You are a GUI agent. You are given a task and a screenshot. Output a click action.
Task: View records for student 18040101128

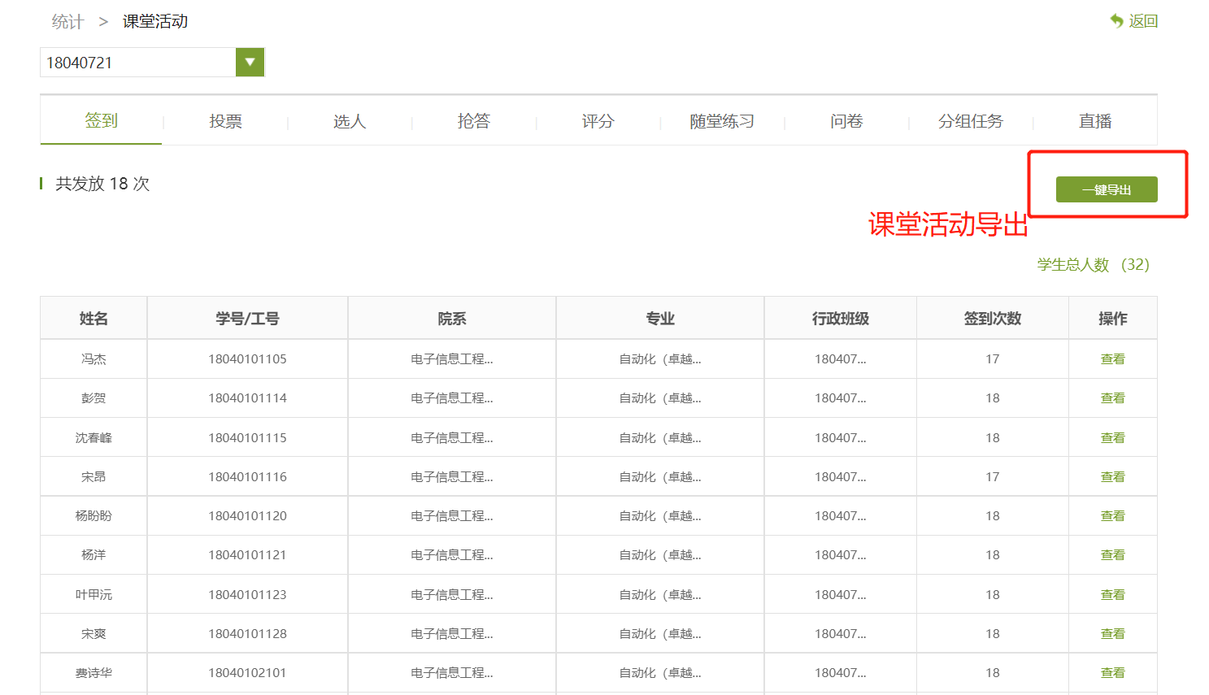point(1112,634)
